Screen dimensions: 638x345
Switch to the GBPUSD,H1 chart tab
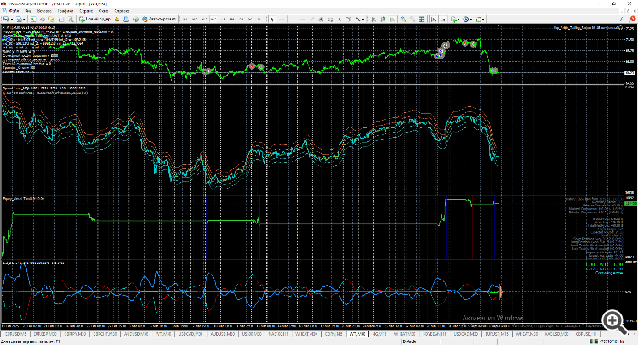point(586,334)
